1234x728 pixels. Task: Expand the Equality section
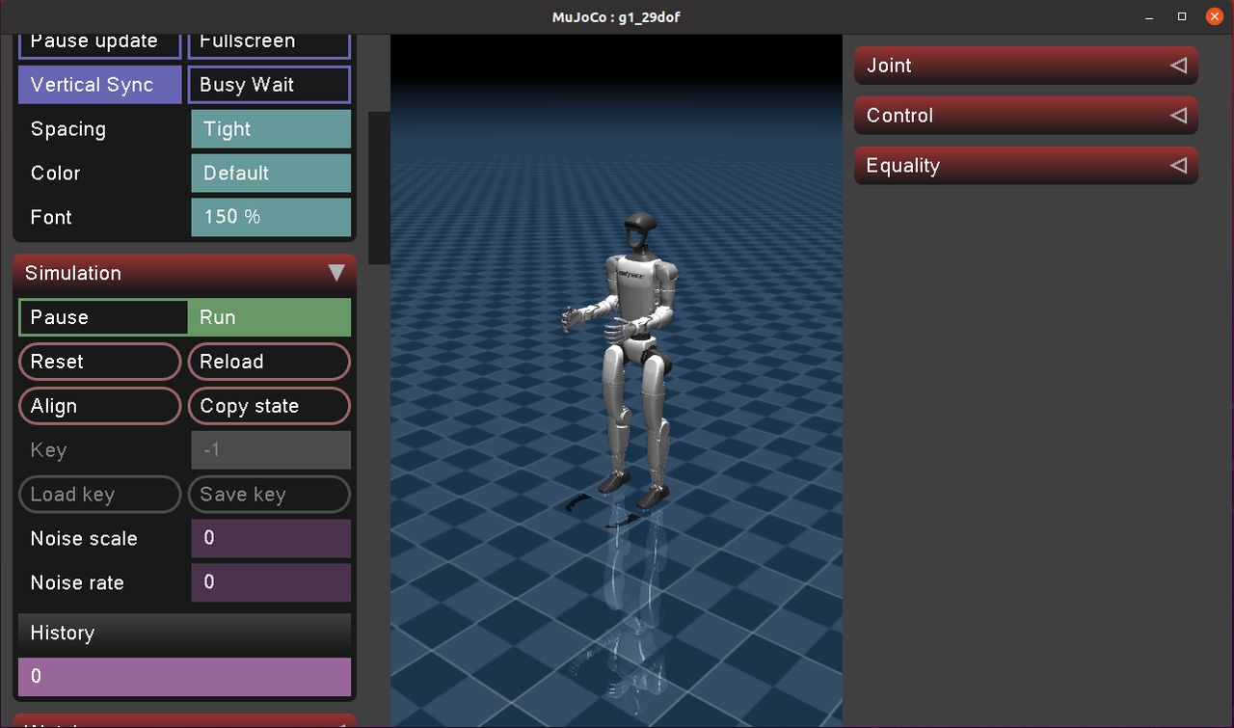point(1026,166)
